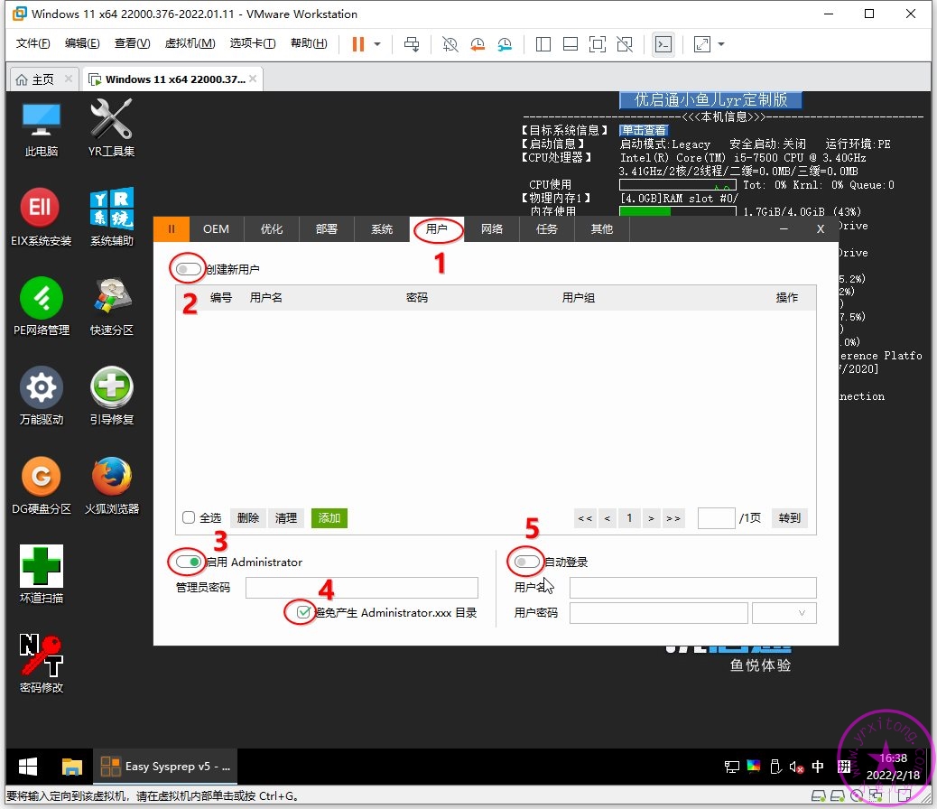This screenshot has height=809, width=937.
Task: Open the dropdown beside 用户密码 field
Action: [784, 613]
